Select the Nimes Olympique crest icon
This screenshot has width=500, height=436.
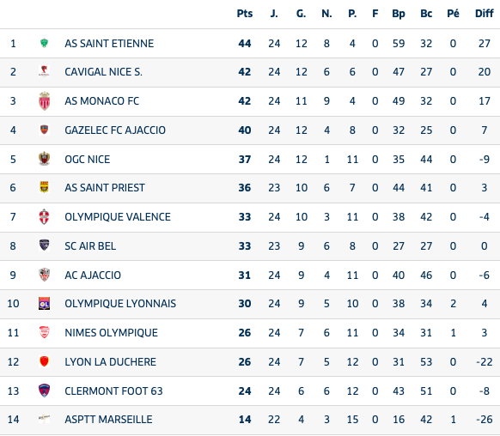click(45, 332)
